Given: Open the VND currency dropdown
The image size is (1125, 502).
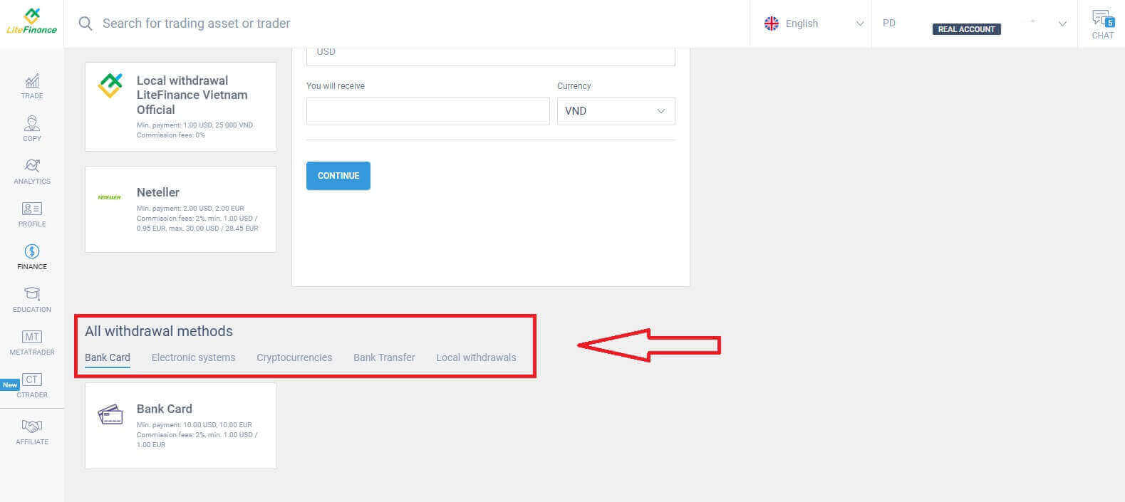Looking at the screenshot, I should coord(616,111).
